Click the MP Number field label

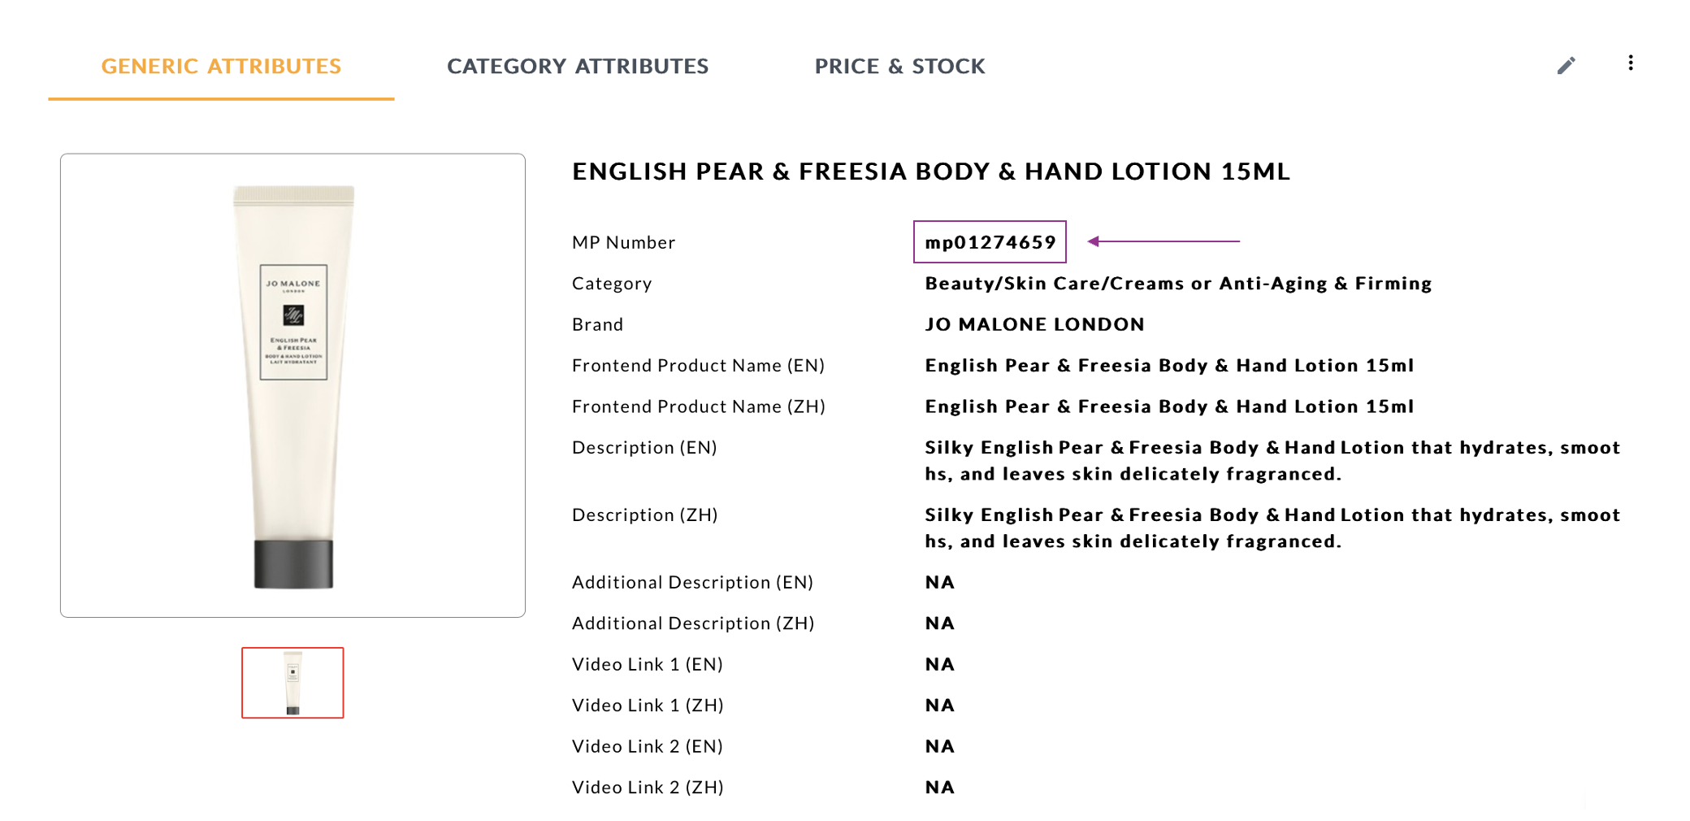[x=623, y=243]
